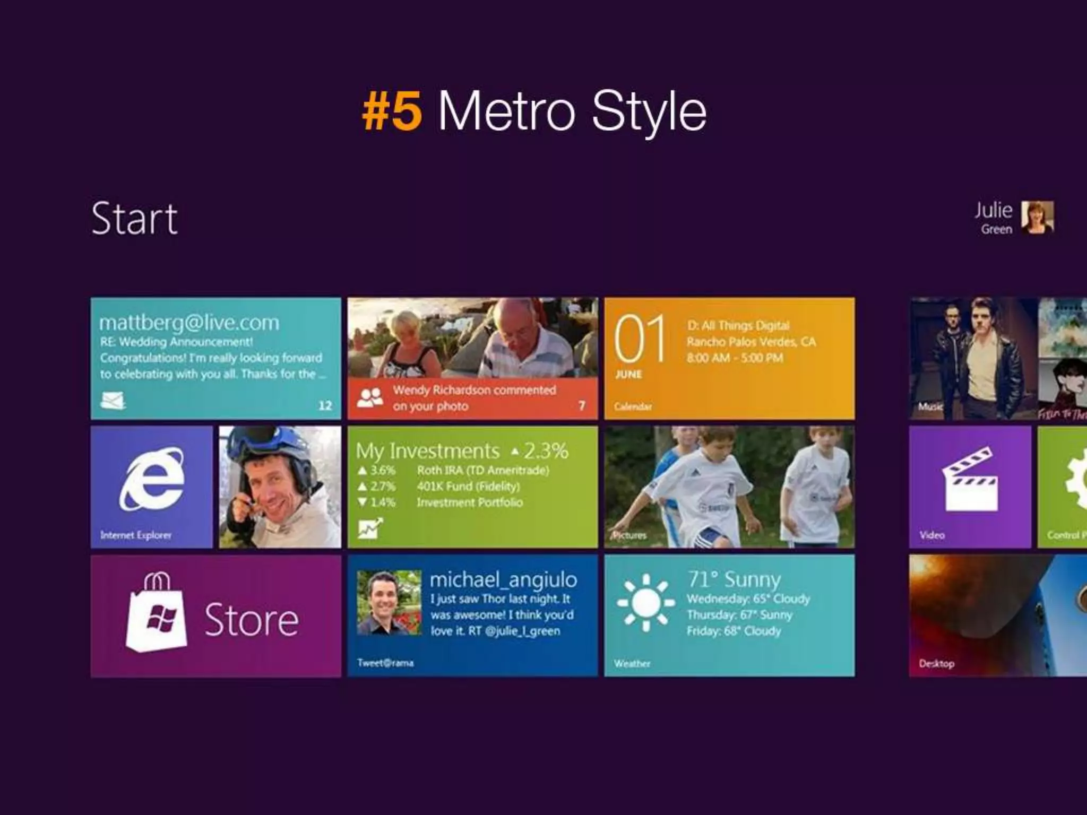Click the investments chart icon
Image resolution: width=1087 pixels, height=815 pixels.
[x=370, y=528]
